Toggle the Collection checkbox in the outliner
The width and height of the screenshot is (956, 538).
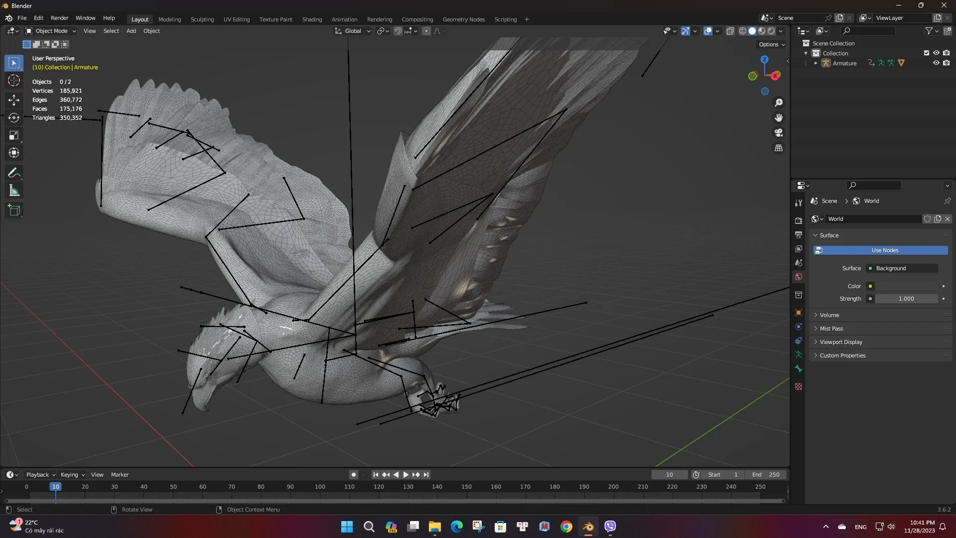(926, 53)
